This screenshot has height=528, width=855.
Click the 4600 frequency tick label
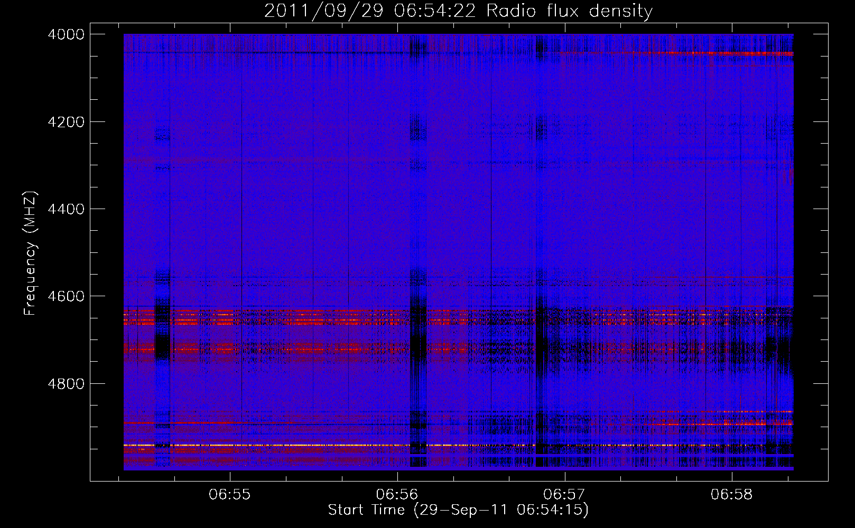(66, 296)
